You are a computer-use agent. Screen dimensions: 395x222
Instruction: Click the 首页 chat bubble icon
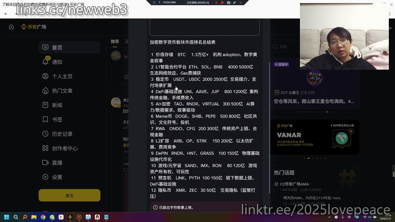coord(45,47)
